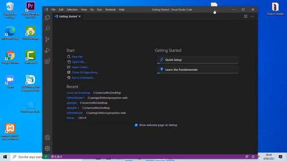Toggle Show welcome page on startup checkbox
The height and width of the screenshot is (161, 287).
click(x=136, y=125)
